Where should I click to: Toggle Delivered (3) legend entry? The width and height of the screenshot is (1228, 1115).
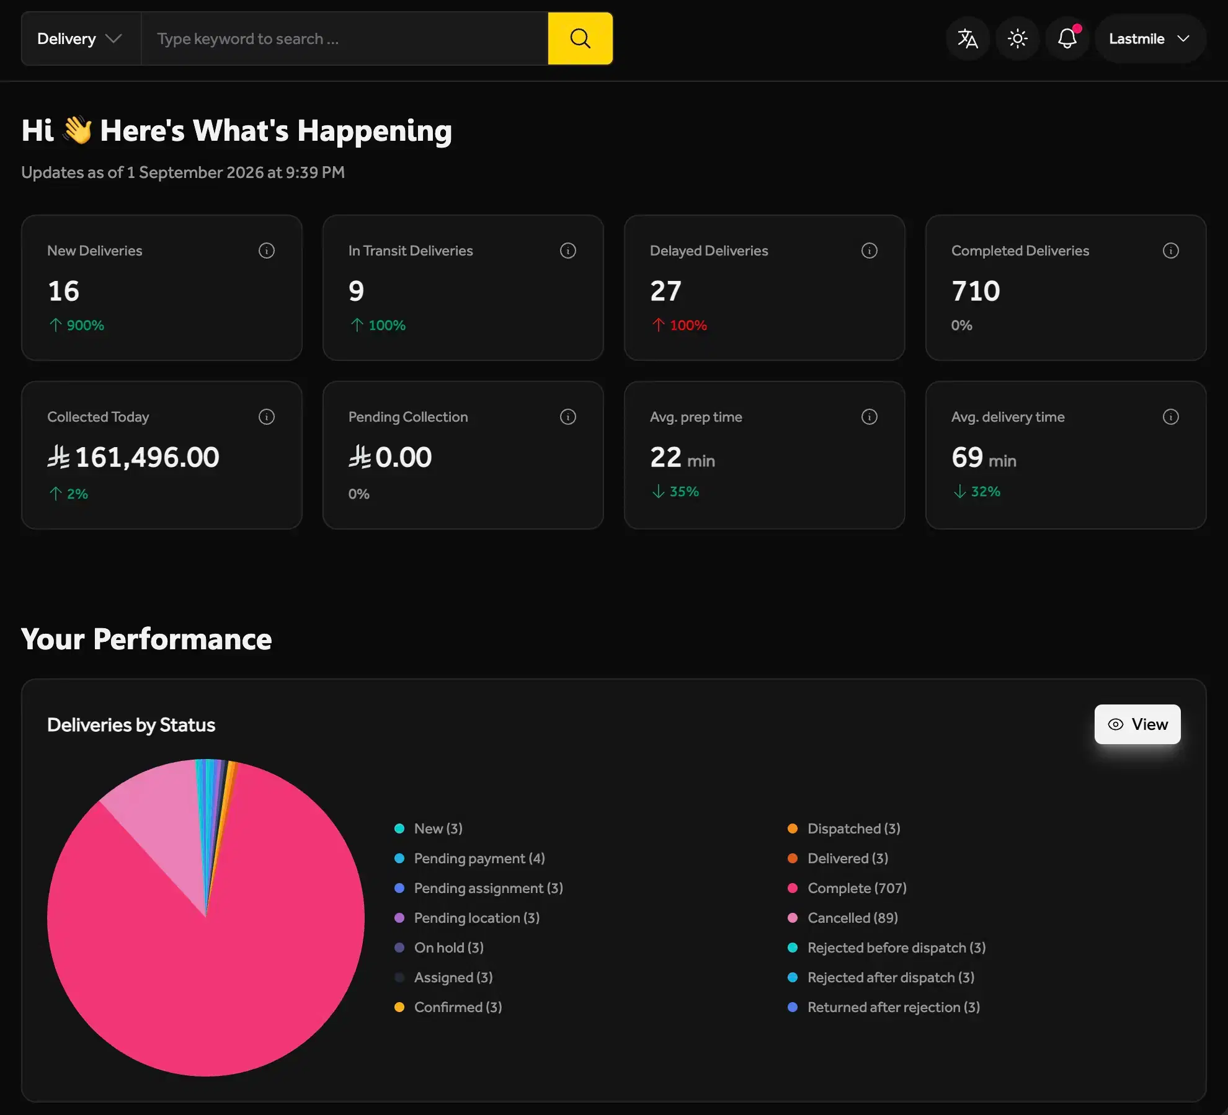(838, 858)
